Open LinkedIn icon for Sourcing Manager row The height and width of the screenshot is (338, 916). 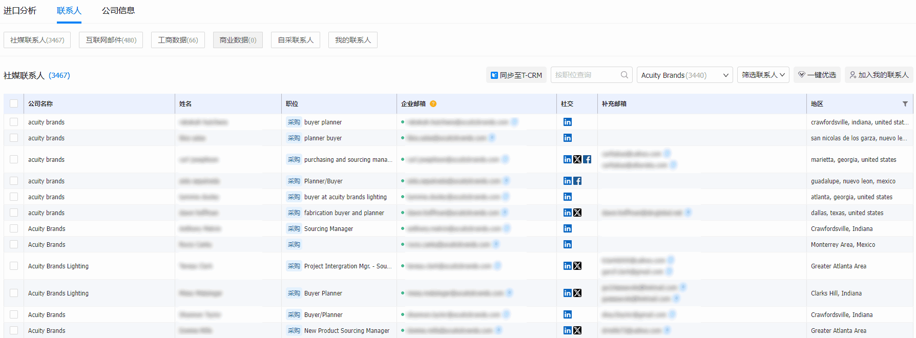[567, 228]
